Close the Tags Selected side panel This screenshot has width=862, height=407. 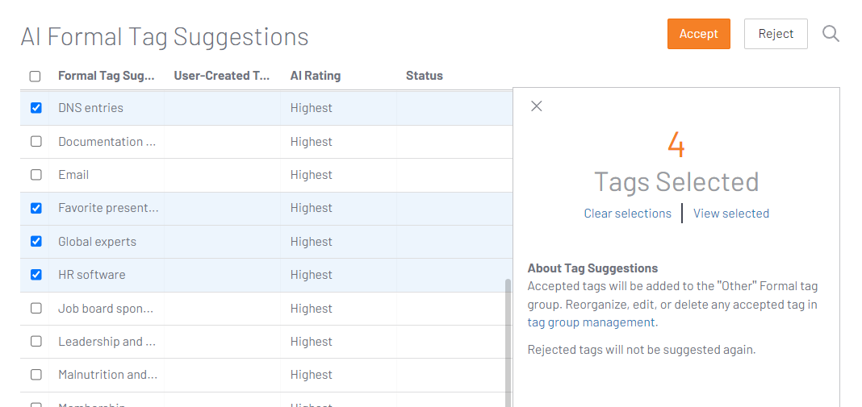pos(537,106)
